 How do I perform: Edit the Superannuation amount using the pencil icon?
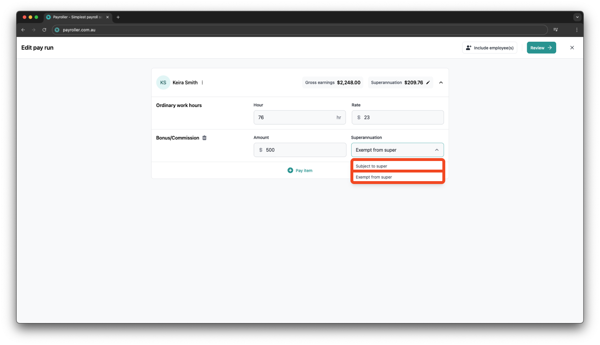tap(428, 82)
